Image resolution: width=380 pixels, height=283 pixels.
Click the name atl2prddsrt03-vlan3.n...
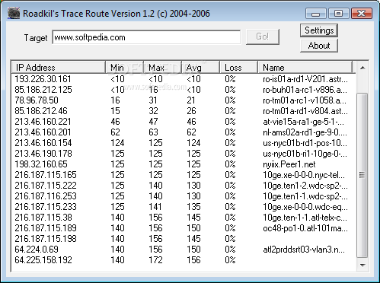[304, 250]
